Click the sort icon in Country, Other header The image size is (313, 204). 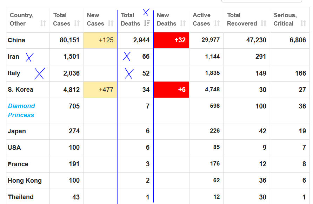pos(43,23)
